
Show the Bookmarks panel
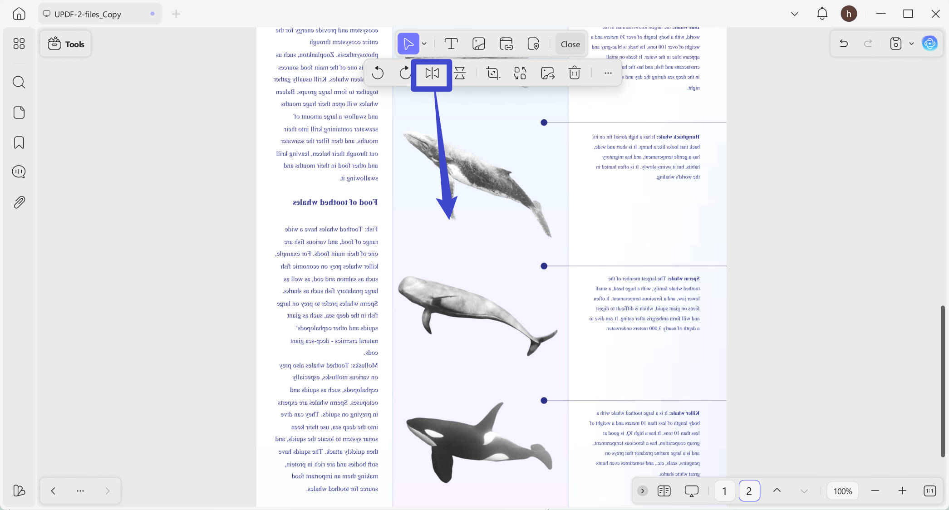19,142
